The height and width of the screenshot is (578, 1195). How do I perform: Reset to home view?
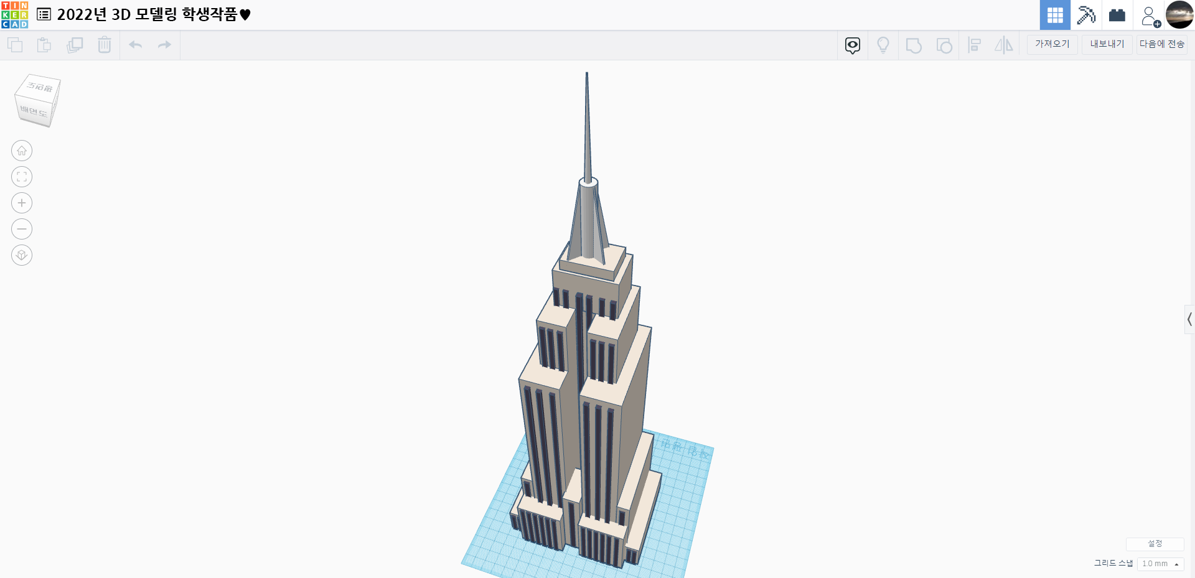pos(22,151)
